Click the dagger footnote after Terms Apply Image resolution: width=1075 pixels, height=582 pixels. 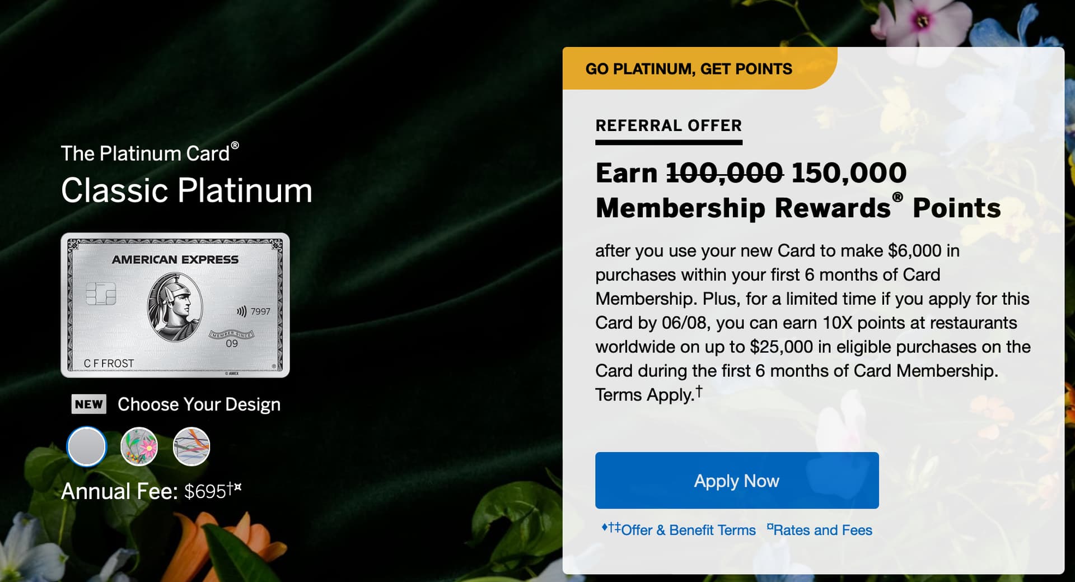pyautogui.click(x=699, y=390)
